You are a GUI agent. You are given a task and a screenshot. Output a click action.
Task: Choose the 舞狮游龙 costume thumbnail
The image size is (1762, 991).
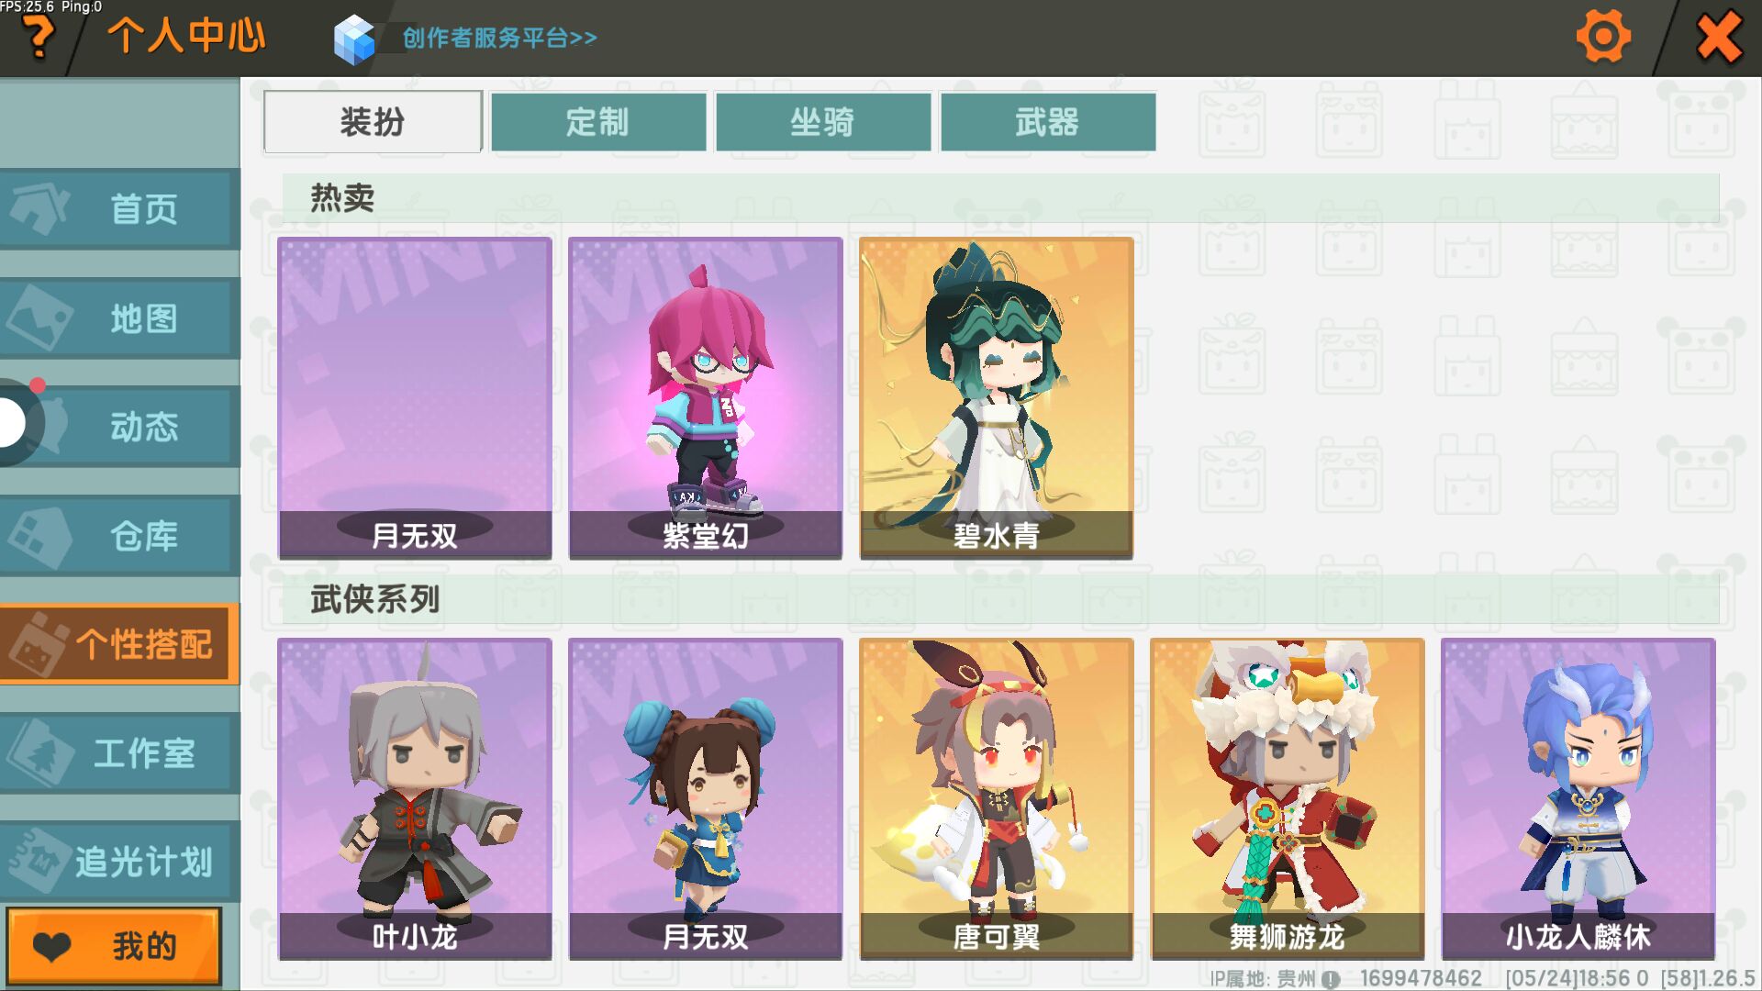[x=1287, y=799]
